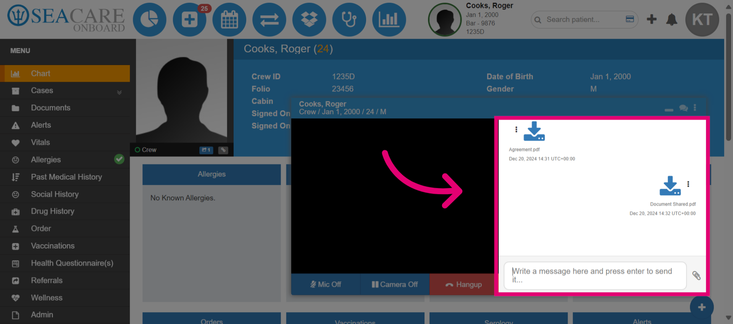Click the SeaCare Onboard logo

(x=66, y=18)
